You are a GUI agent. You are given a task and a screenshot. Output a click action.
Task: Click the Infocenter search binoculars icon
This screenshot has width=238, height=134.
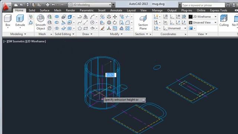(x=228, y=5)
